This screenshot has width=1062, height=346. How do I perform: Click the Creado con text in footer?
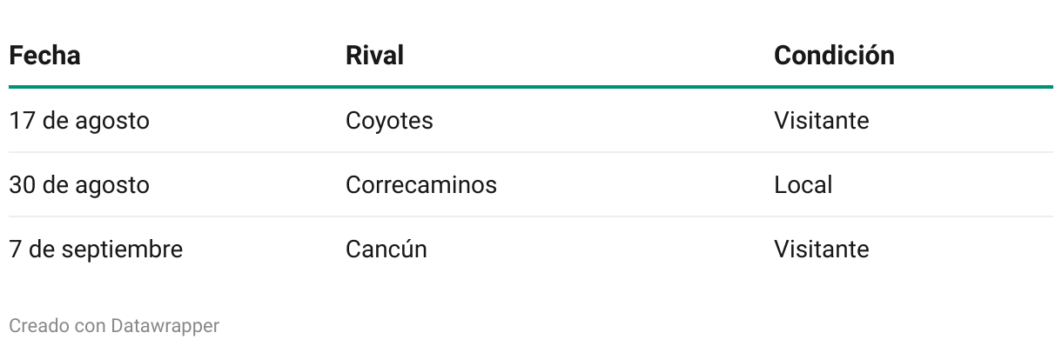(x=57, y=327)
